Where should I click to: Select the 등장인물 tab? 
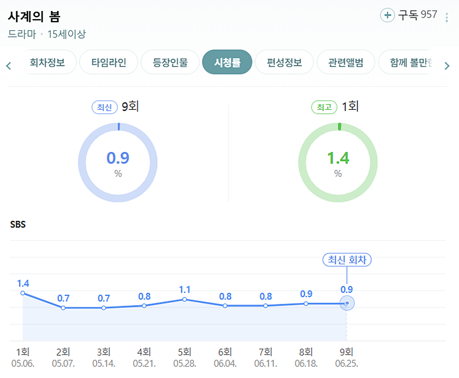(x=170, y=62)
